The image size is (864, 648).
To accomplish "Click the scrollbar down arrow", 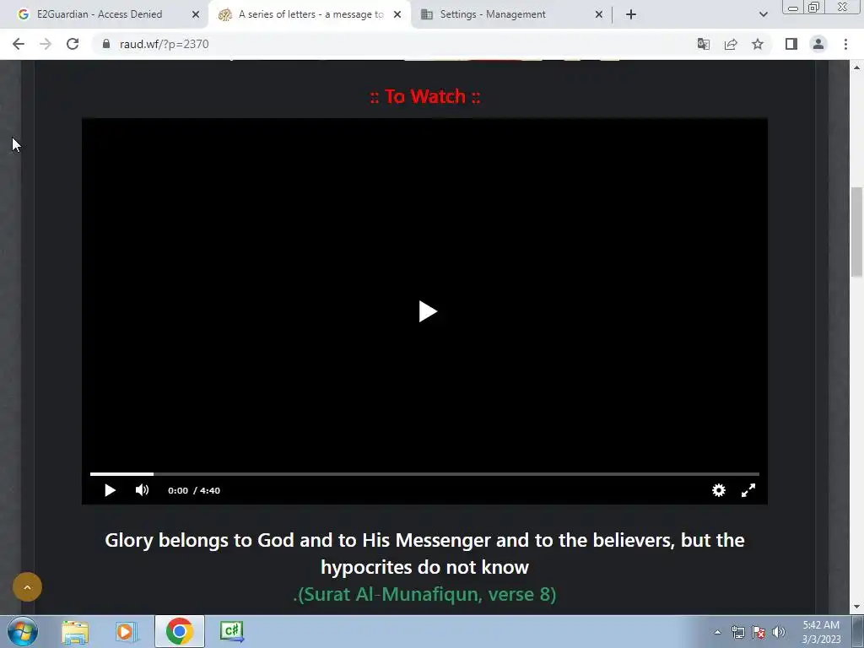I will point(856,607).
